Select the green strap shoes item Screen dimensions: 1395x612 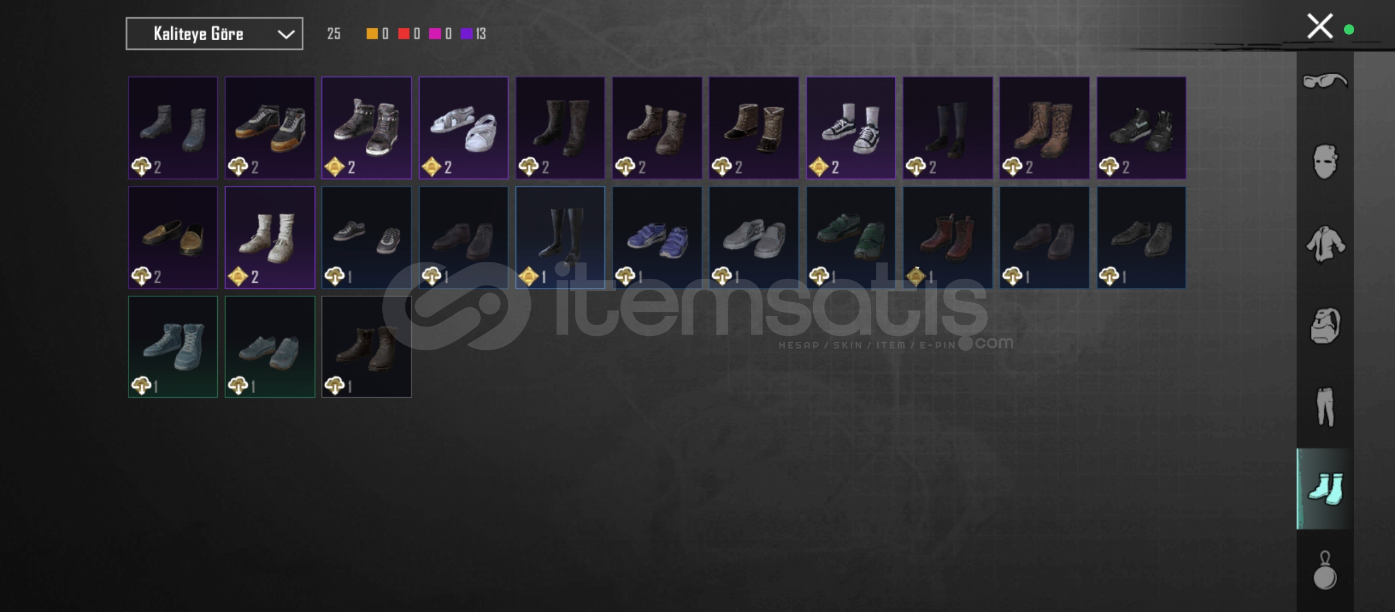pos(851,237)
